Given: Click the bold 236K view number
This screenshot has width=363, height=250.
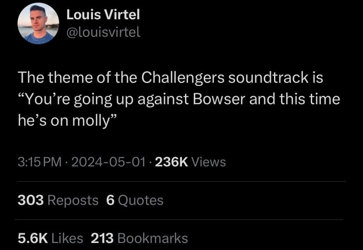Looking at the screenshot, I should (171, 162).
